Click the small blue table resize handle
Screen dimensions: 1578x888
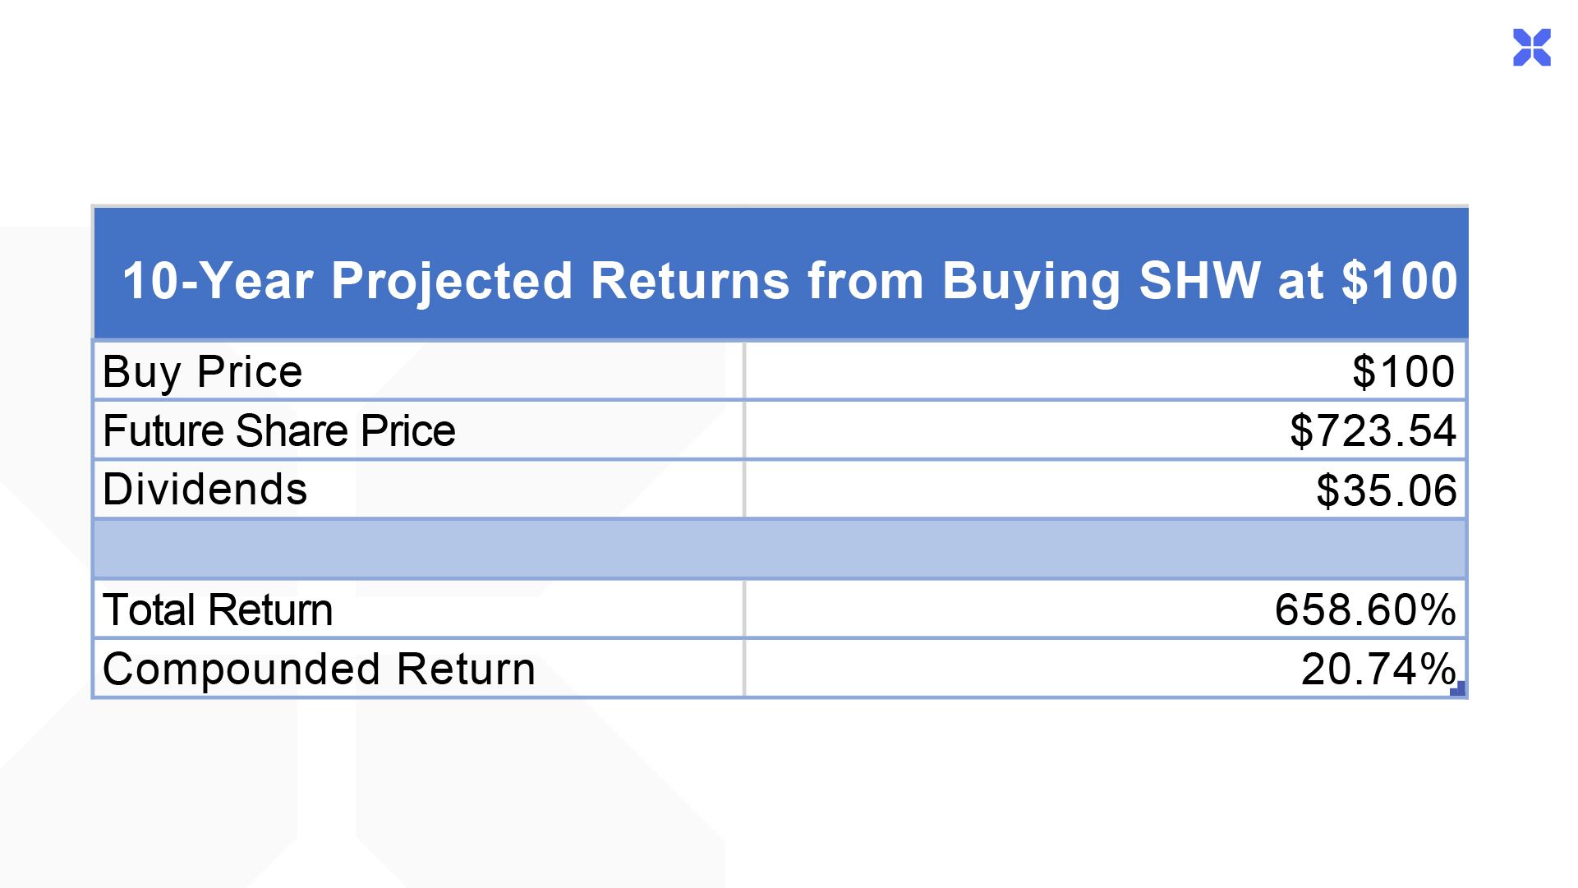(1458, 688)
